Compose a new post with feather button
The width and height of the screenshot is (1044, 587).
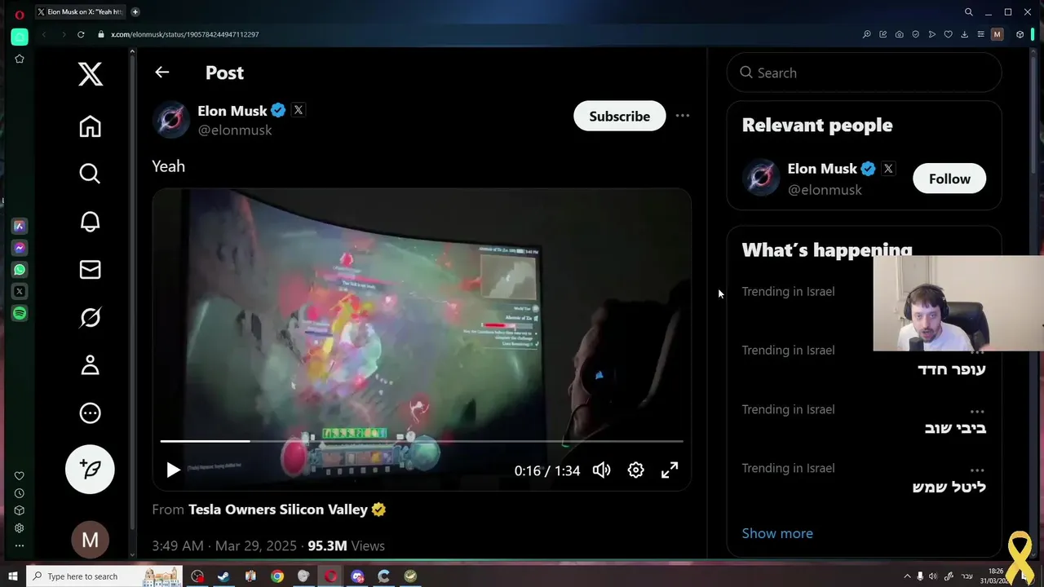tap(90, 469)
